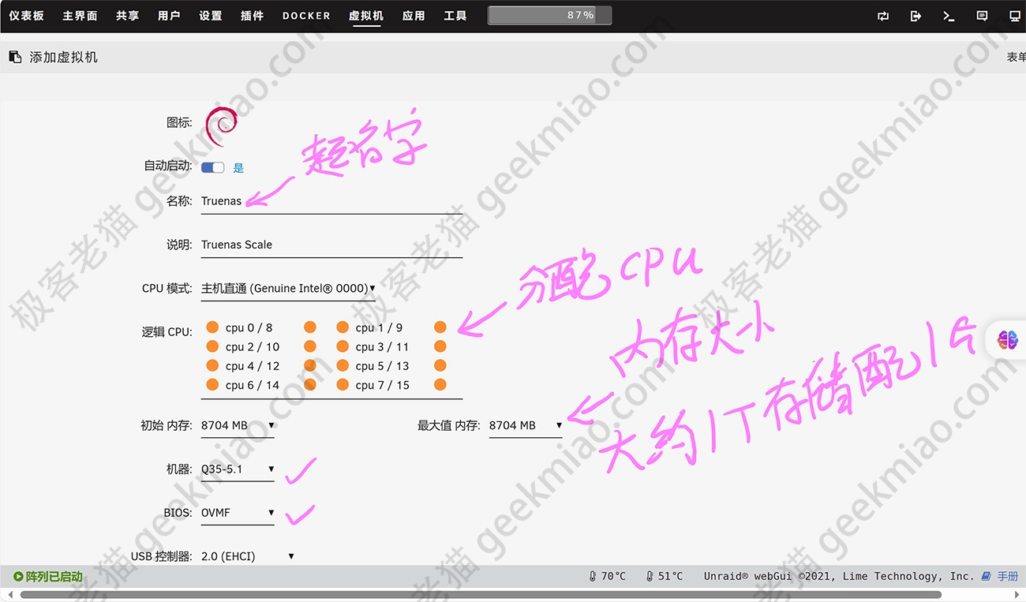Toggle cpu 15 checkbox after 'cpu 7 / 15'
The image size is (1026, 602).
(440, 384)
